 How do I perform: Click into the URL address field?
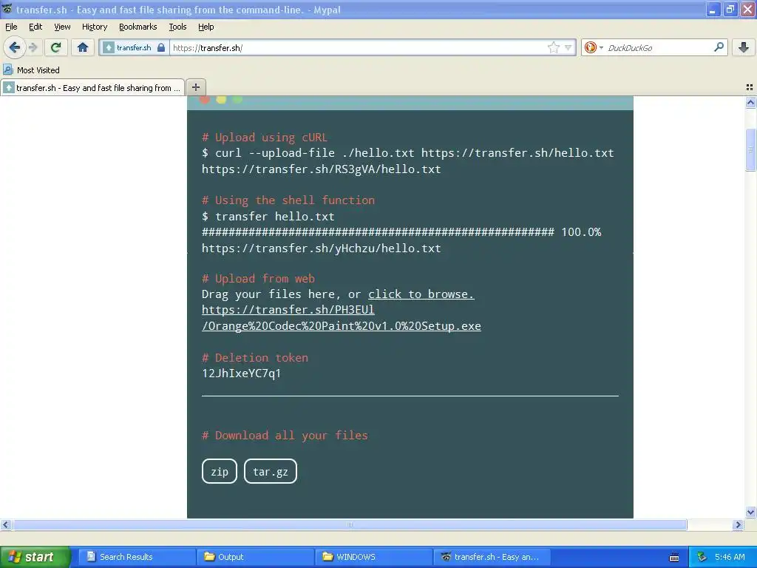coord(357,48)
